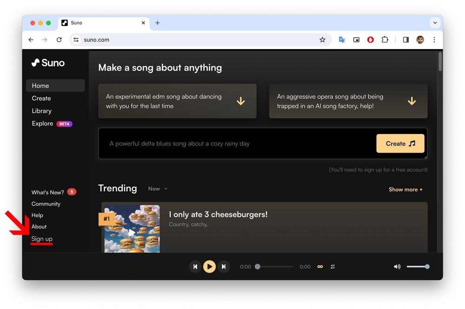Bookmark this page with star icon
The height and width of the screenshot is (309, 465).
point(322,40)
